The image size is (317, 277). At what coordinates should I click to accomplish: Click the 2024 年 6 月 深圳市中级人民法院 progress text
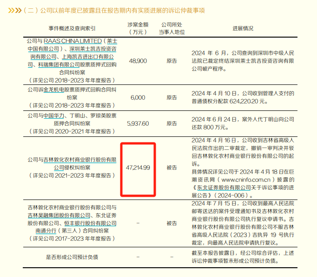click(x=243, y=61)
